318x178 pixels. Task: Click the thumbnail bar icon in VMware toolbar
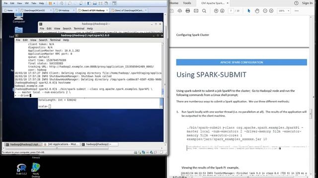[x=95, y=3]
